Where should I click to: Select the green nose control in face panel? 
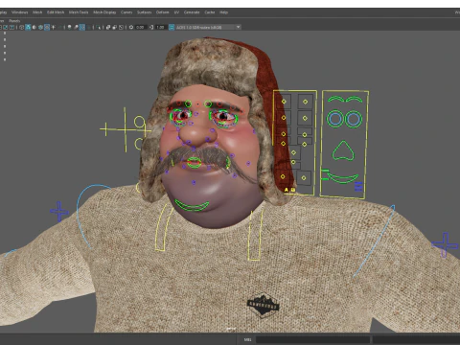(343, 150)
